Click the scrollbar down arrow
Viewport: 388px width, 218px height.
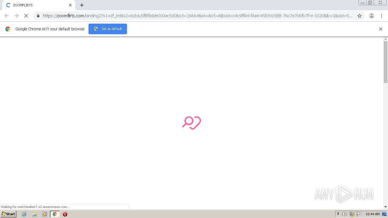point(386,207)
